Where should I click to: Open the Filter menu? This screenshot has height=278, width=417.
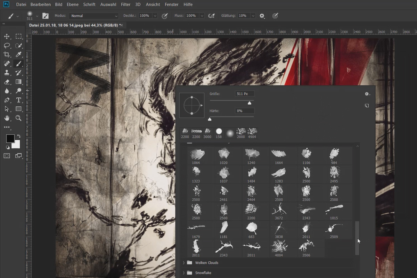126,5
